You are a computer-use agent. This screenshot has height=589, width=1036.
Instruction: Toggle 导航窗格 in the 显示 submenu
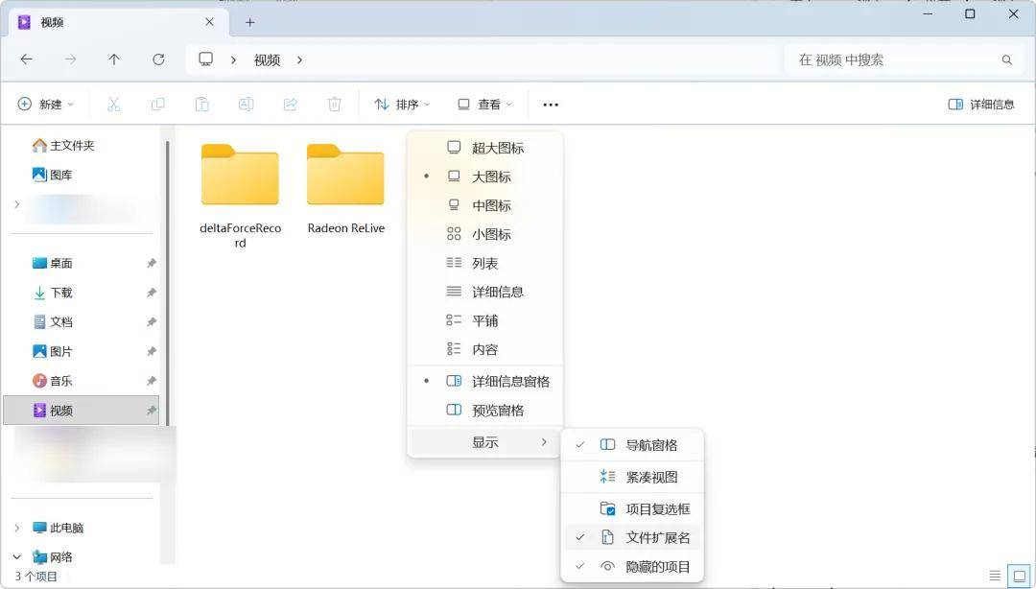[x=632, y=445]
